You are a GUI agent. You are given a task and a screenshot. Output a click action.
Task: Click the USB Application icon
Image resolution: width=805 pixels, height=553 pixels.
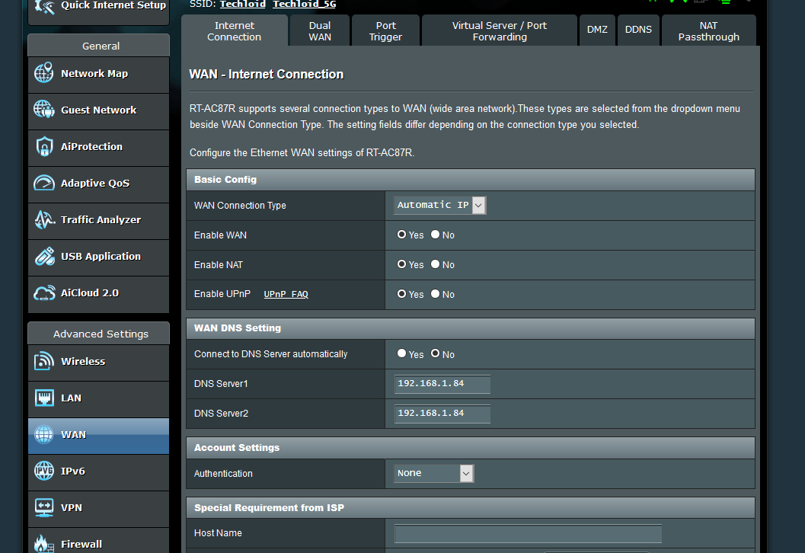click(x=44, y=257)
